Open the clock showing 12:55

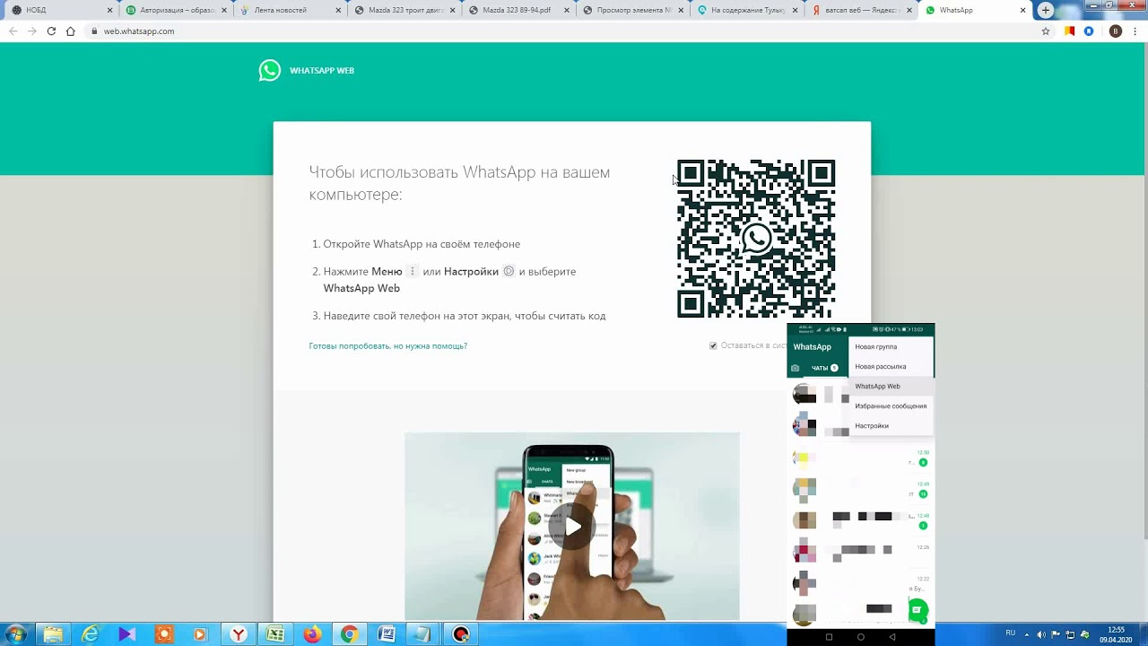[1116, 634]
